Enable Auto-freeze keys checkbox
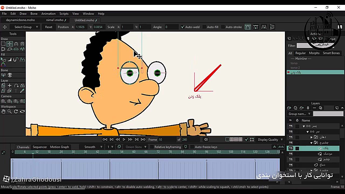Screen dimensions: 345x194 pos(192,147)
